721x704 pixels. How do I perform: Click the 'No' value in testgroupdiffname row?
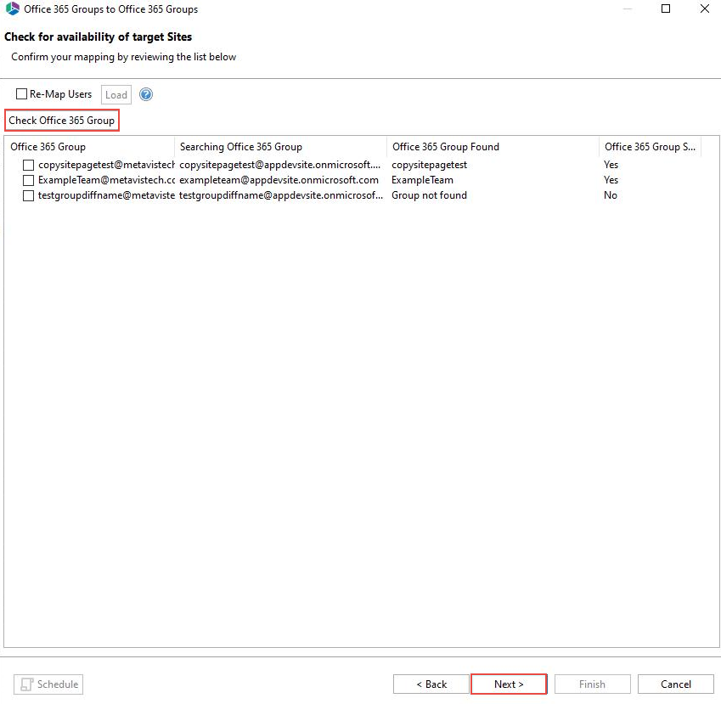click(x=611, y=195)
